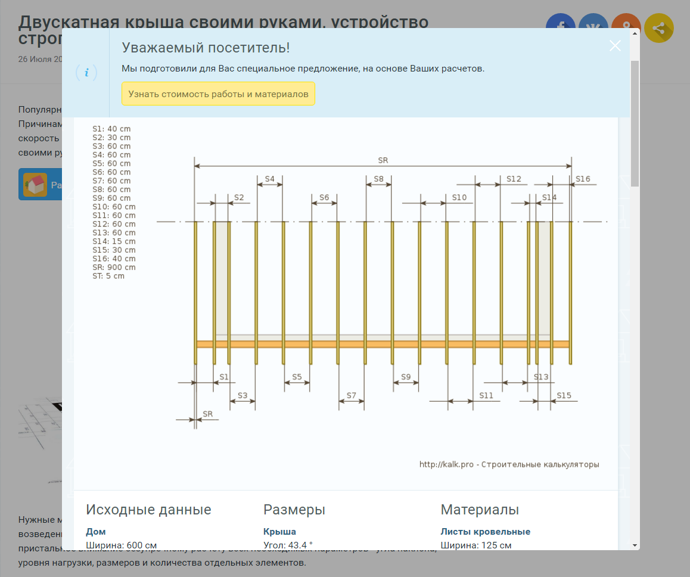
Task: Click the 'Ширина: 125 см' line
Action: pyautogui.click(x=475, y=545)
